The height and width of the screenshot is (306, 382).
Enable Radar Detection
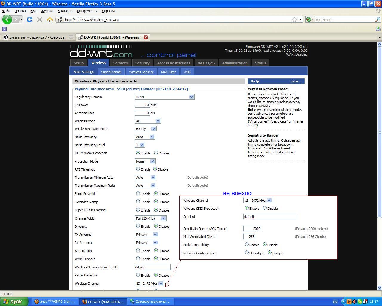click(138, 275)
